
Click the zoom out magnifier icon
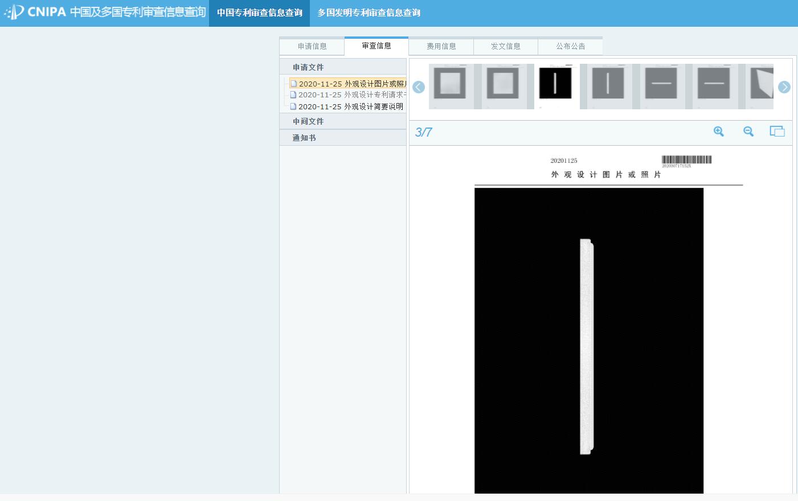click(x=748, y=132)
